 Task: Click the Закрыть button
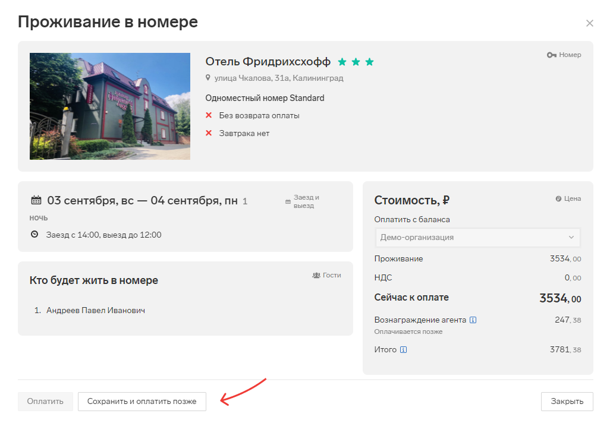pyautogui.click(x=567, y=402)
